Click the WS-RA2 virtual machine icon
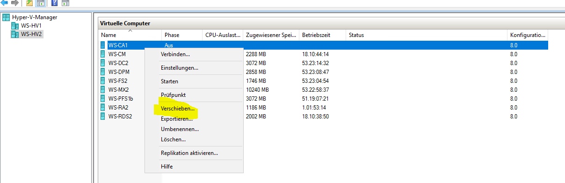 pyautogui.click(x=103, y=107)
